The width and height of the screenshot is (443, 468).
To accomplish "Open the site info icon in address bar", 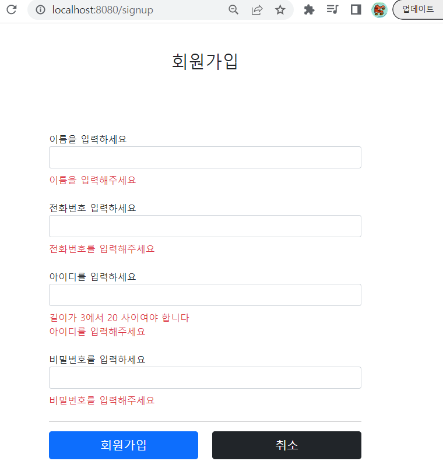I will tap(40, 10).
